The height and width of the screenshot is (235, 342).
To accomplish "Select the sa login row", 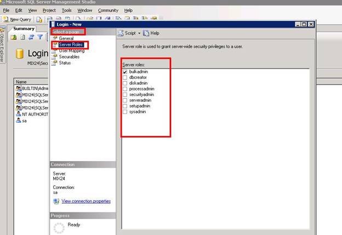I will [21, 121].
